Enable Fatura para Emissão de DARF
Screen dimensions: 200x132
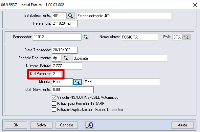tap(54, 103)
